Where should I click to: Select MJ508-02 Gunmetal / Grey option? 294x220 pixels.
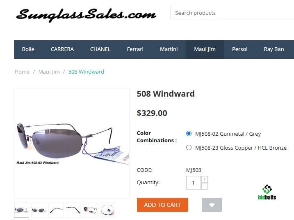pos(189,134)
